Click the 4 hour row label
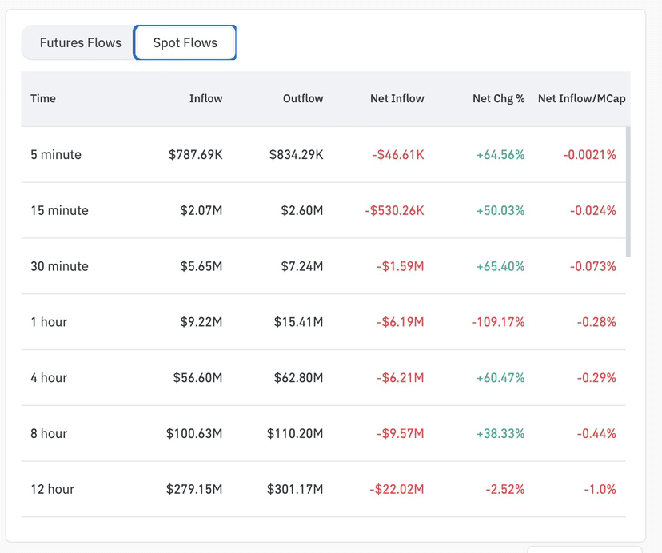Image resolution: width=662 pixels, height=553 pixels. 49,378
